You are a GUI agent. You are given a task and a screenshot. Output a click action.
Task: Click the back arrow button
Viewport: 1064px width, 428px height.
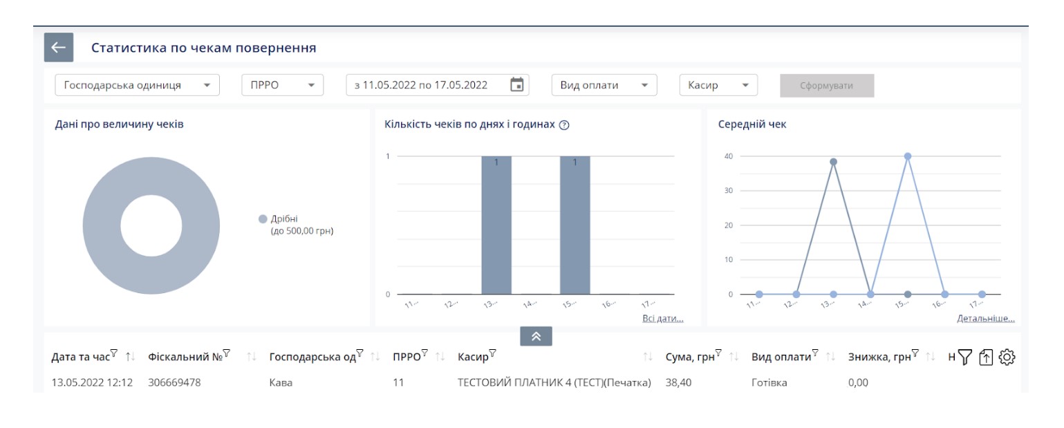click(x=58, y=48)
